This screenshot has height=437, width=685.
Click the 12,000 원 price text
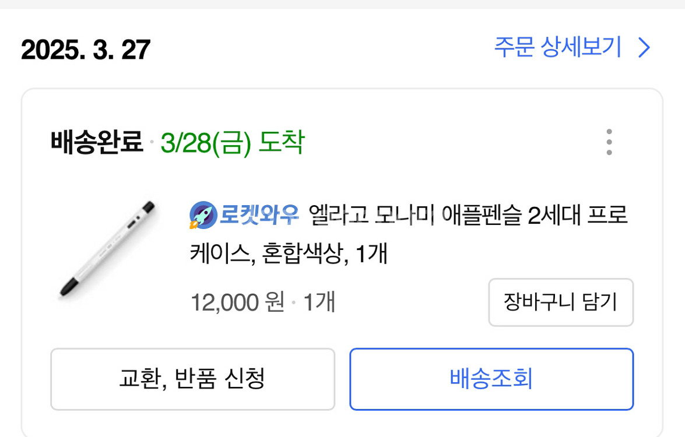tap(238, 302)
